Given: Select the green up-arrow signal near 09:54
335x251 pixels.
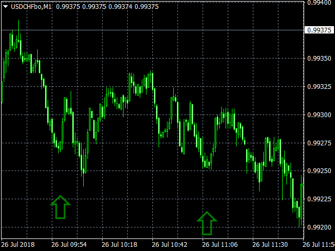Looking at the screenshot, I should click(x=60, y=207).
